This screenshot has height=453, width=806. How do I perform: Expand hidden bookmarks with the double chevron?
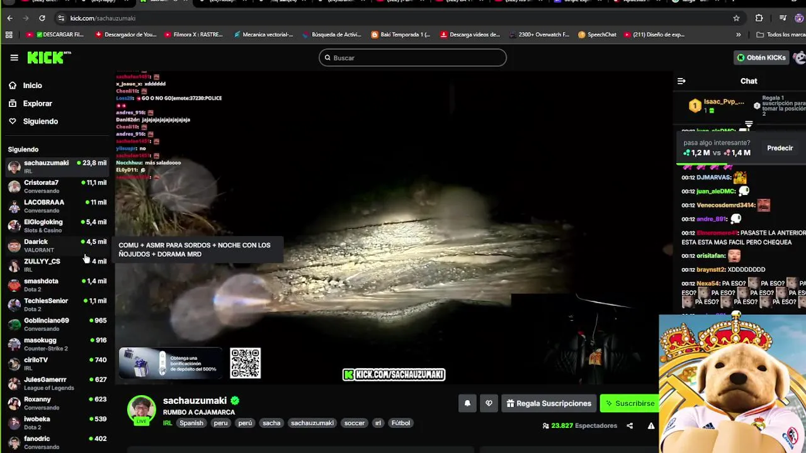(x=739, y=35)
